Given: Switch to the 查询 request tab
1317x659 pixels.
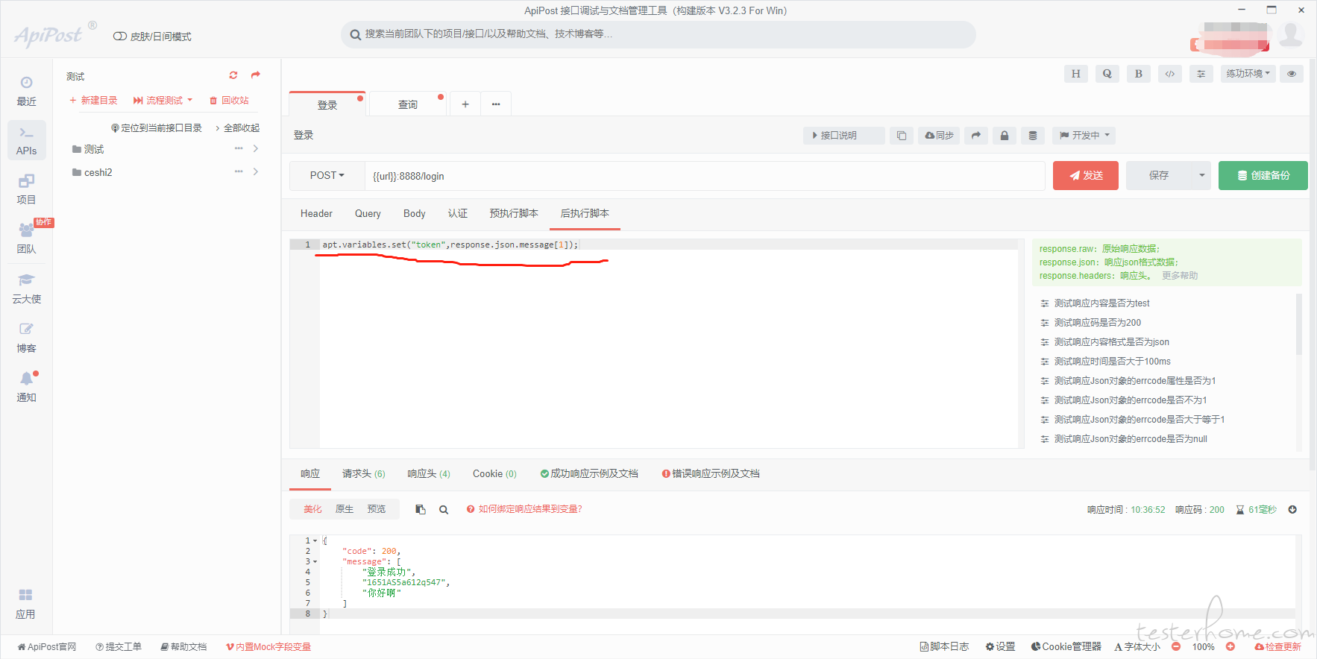Looking at the screenshot, I should coord(408,104).
